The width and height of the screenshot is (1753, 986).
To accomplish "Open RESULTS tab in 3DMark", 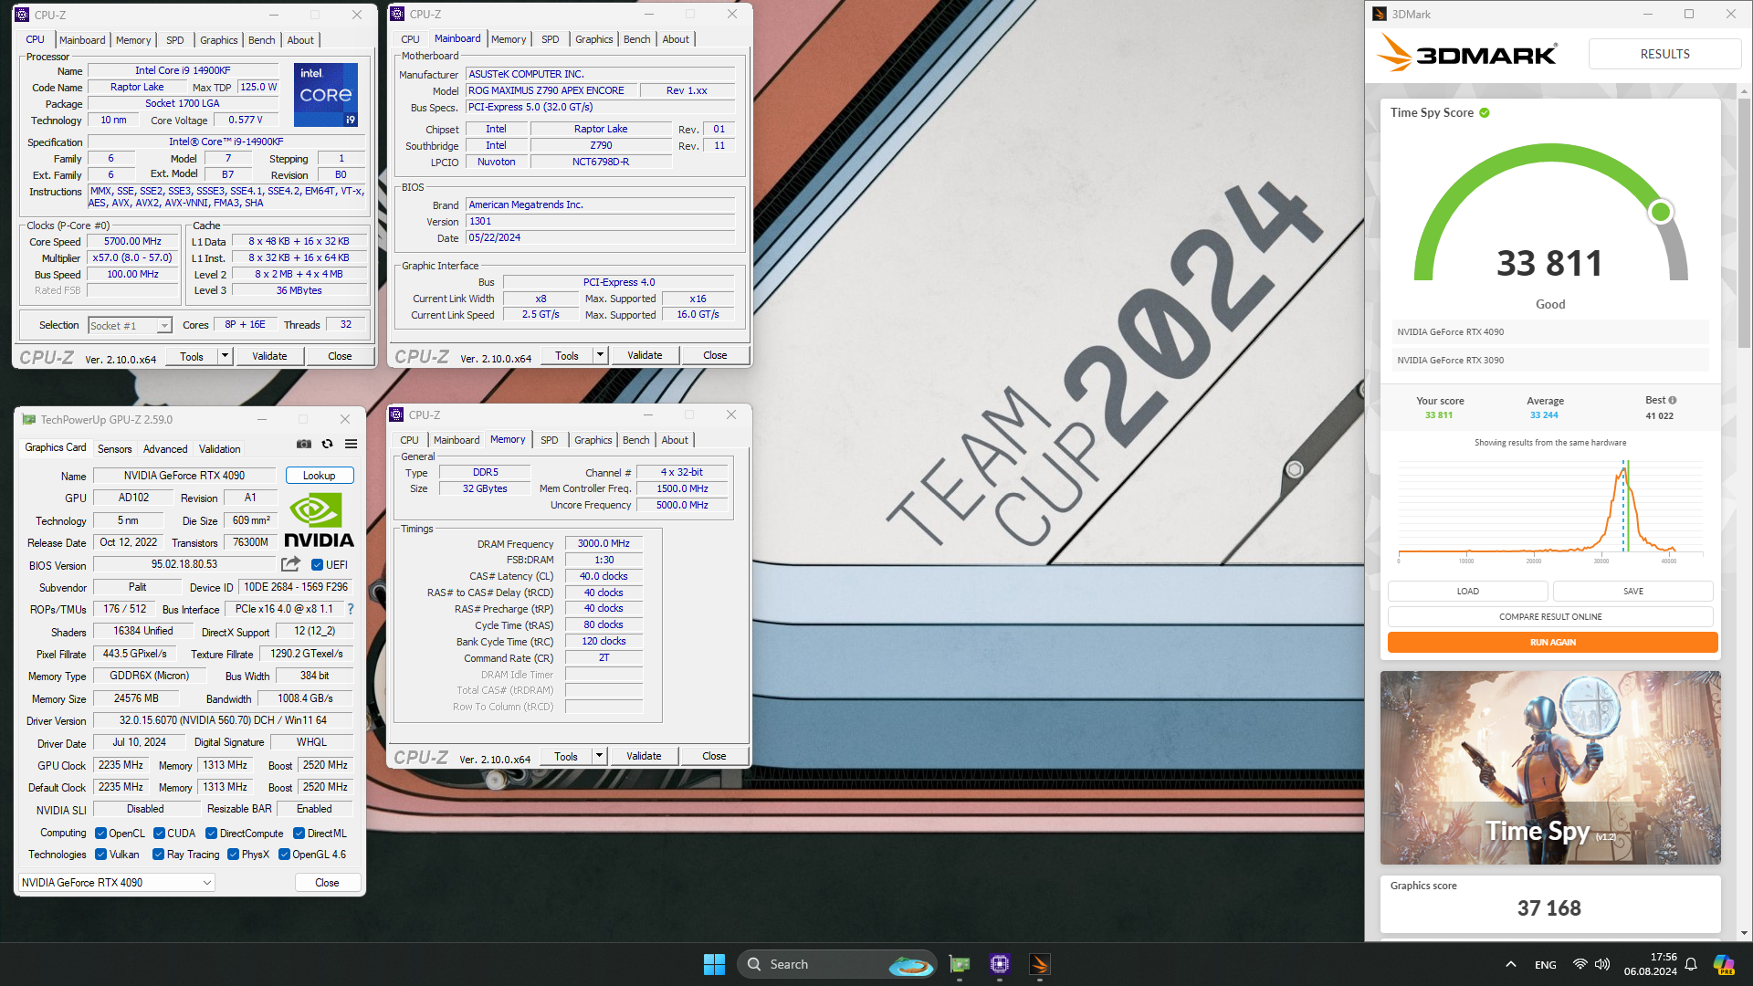I will tap(1664, 54).
